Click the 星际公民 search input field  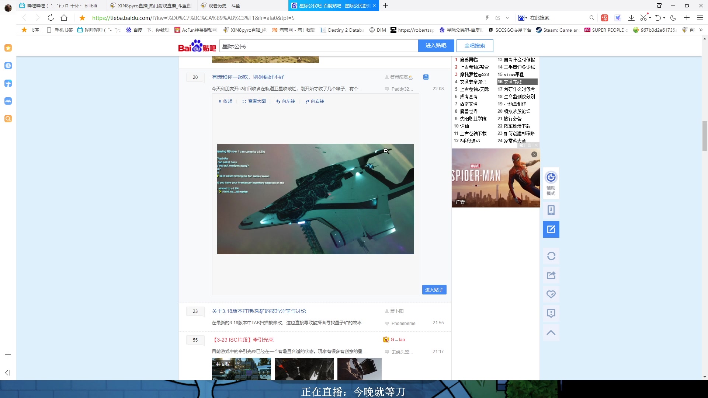point(317,45)
